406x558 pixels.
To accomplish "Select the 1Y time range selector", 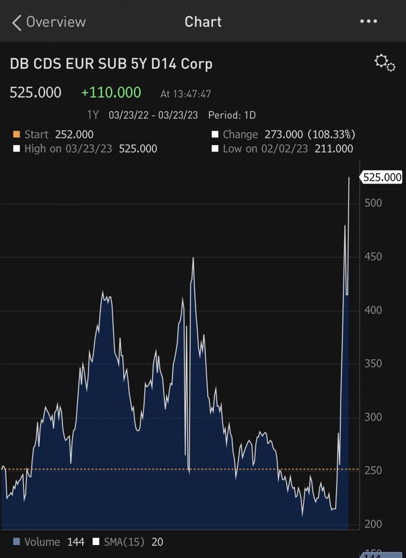I will [x=93, y=115].
